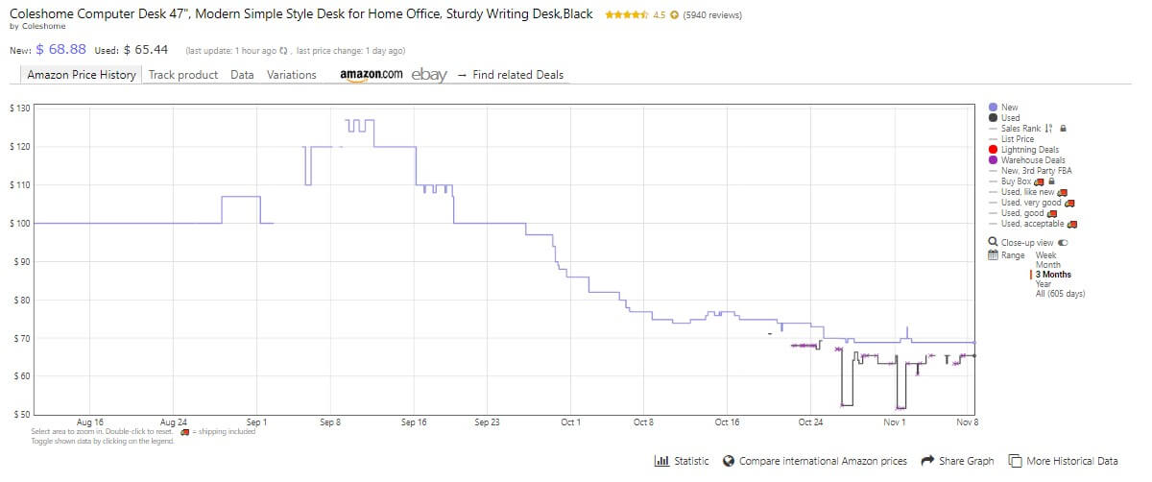Open the Track product tab
The height and width of the screenshot is (482, 1152).
pos(183,75)
